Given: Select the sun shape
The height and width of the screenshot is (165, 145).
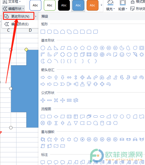Looking at the screenshot, I should [142, 55].
